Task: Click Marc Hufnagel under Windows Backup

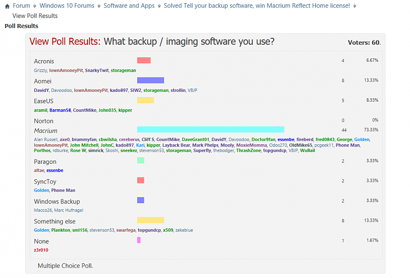Action: point(69,210)
